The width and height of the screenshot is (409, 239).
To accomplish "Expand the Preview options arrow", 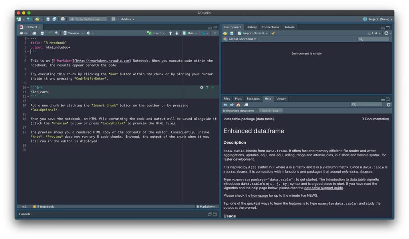I will [83, 33].
